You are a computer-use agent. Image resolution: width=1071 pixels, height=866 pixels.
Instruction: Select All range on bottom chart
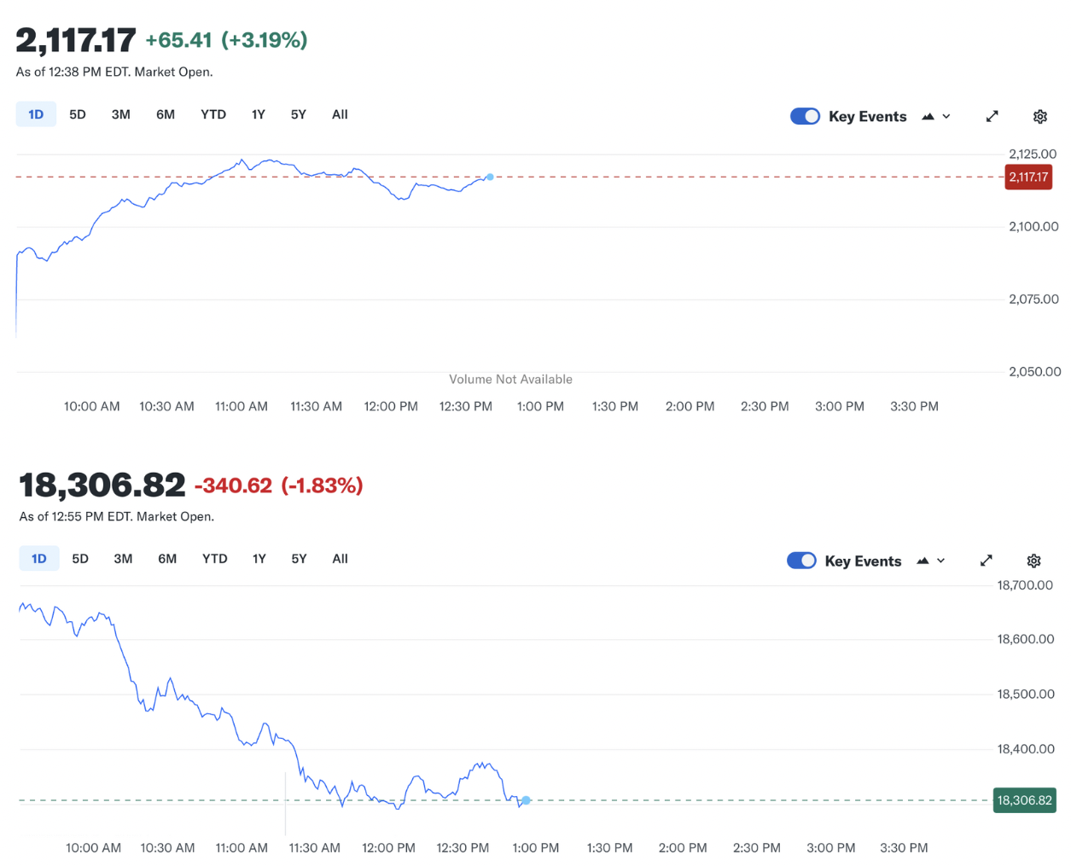(x=340, y=559)
